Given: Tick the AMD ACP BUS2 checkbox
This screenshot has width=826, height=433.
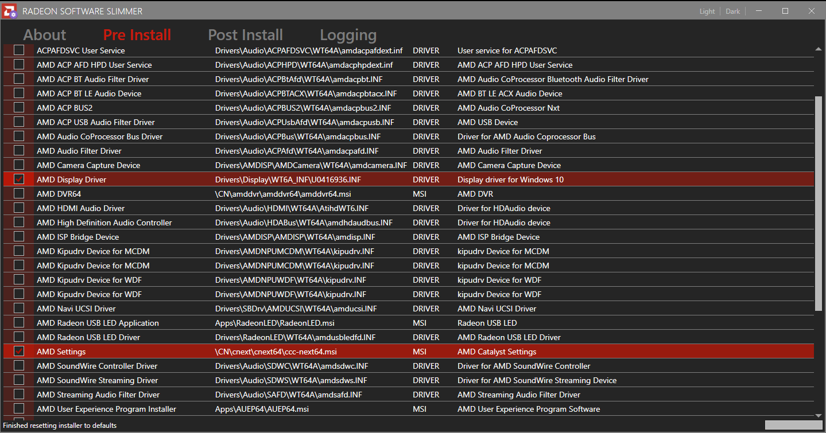Looking at the screenshot, I should tap(19, 107).
